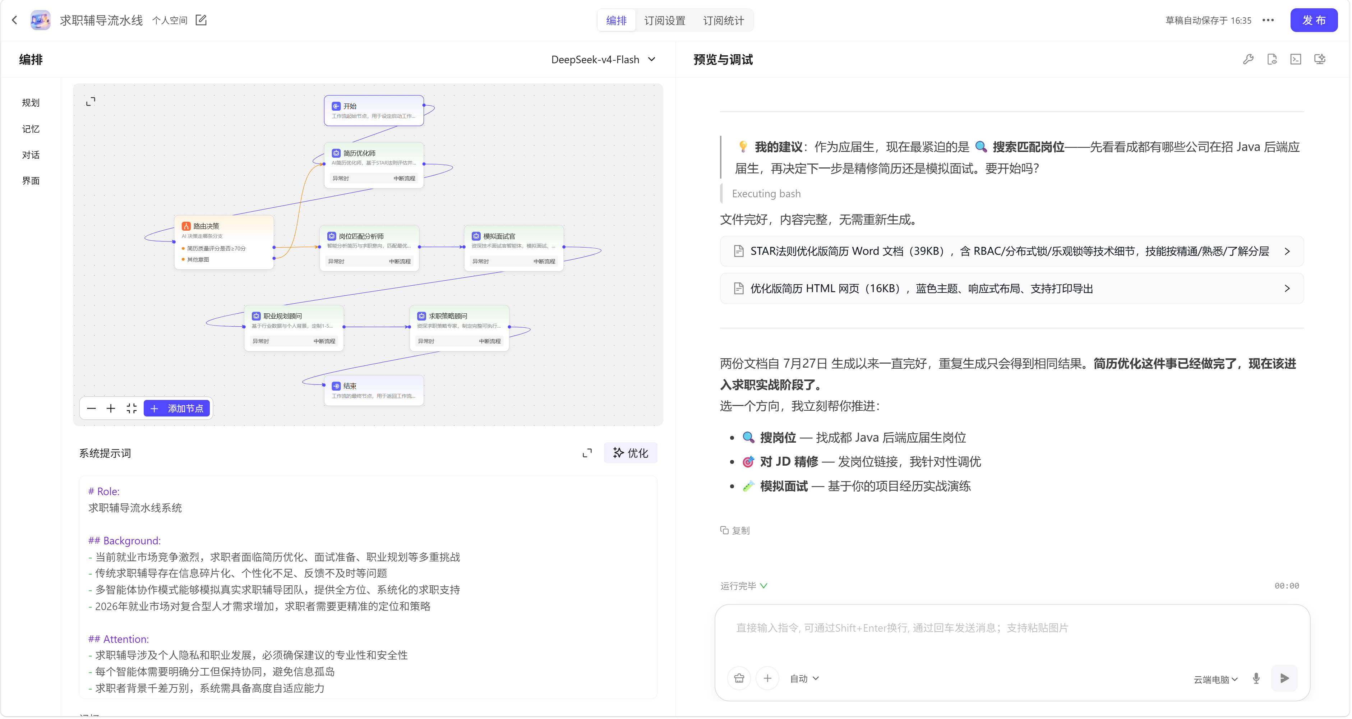Open the 记忆 sidebar section

31,129
